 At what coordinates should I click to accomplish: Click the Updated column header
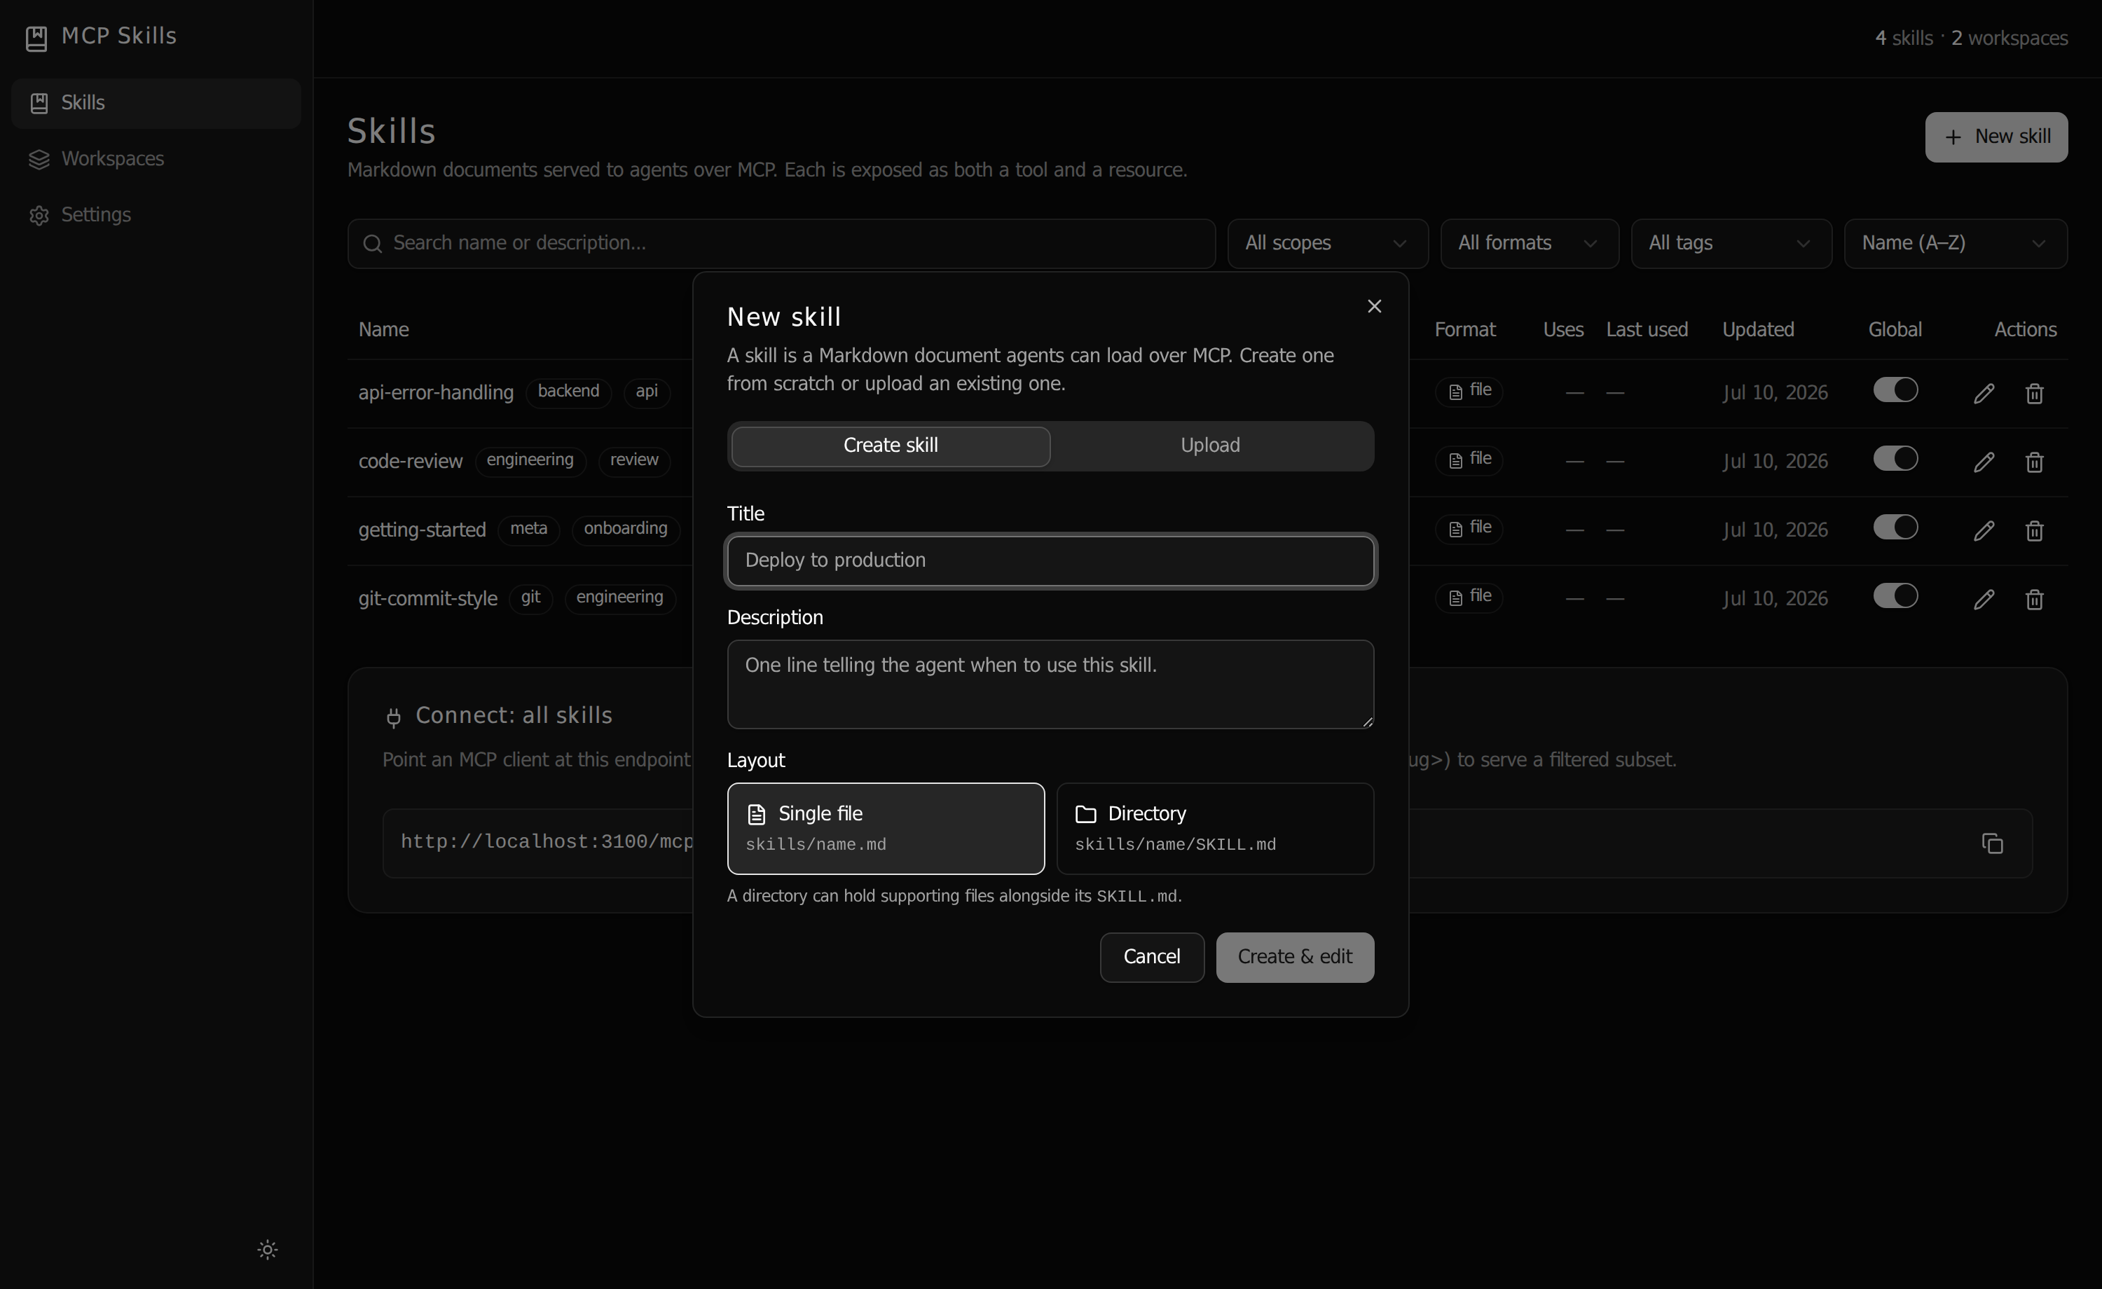1757,330
